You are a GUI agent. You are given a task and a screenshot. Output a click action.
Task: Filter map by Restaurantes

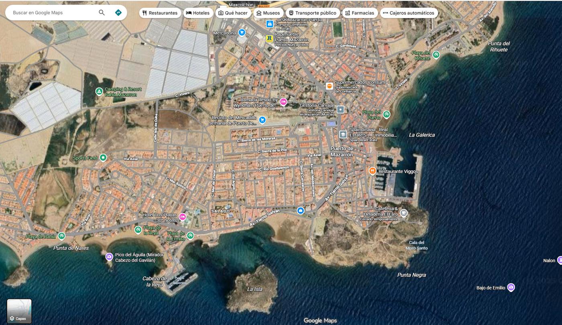tap(160, 13)
